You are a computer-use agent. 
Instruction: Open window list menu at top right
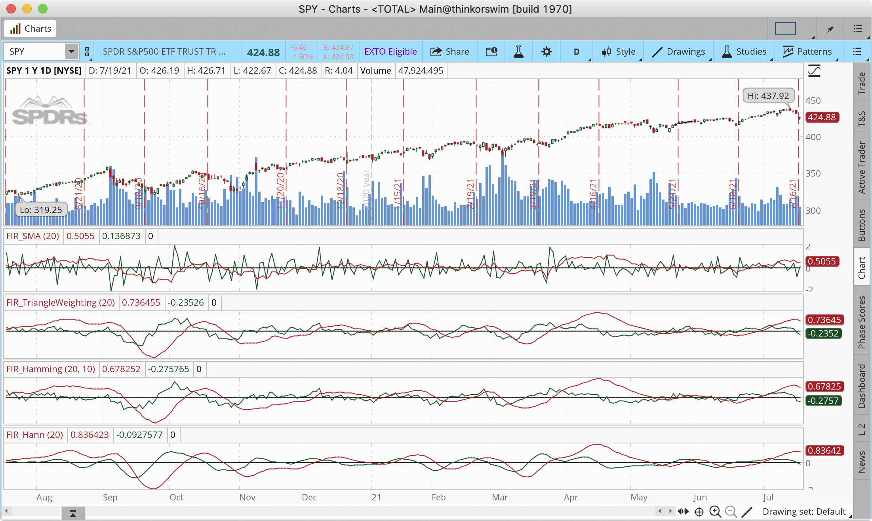pyautogui.click(x=858, y=29)
